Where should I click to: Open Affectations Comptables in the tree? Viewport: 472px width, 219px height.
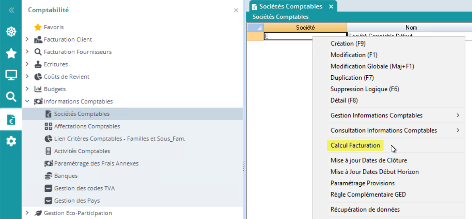tap(87, 126)
